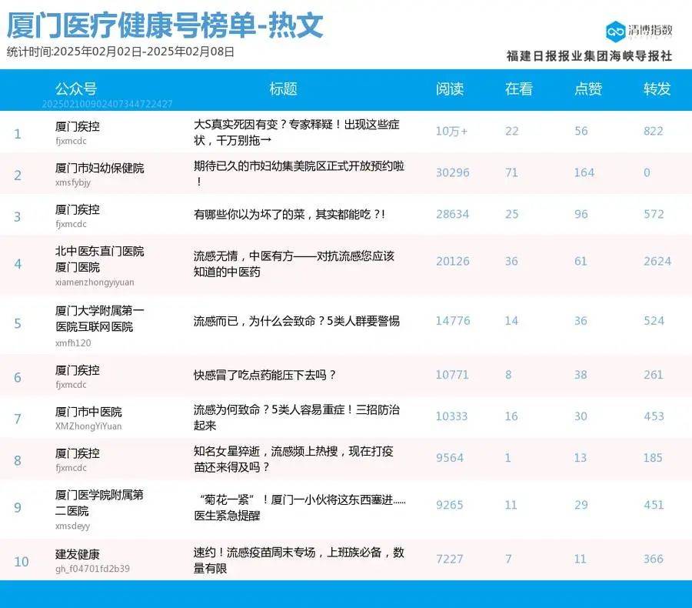This screenshot has height=608, width=692.
Task: Open article 流感无情，中医有方
Action: 294,264
